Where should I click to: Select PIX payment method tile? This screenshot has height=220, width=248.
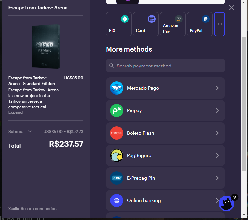click(x=119, y=24)
